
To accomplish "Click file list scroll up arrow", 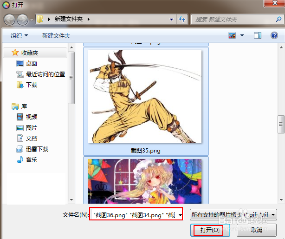I will (281, 47).
